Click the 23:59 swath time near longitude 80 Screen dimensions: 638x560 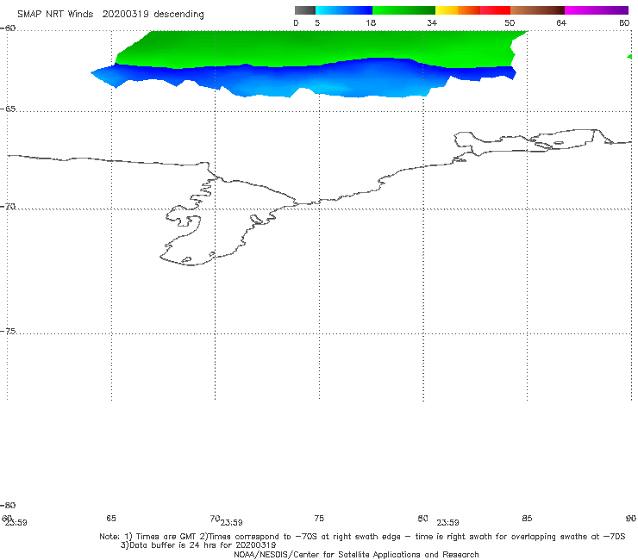click(x=447, y=523)
